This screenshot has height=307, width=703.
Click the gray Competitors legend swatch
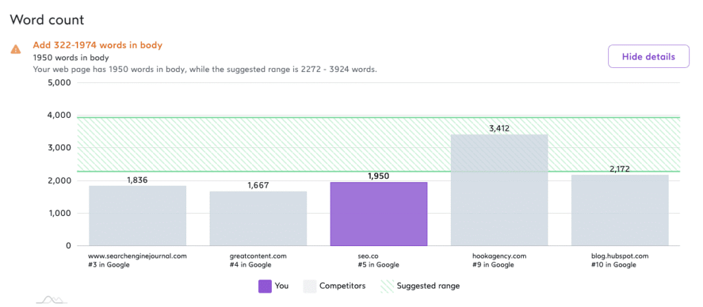click(309, 286)
